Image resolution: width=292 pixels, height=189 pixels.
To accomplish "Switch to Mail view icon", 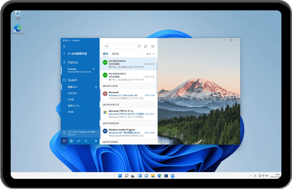I will tap(64, 141).
